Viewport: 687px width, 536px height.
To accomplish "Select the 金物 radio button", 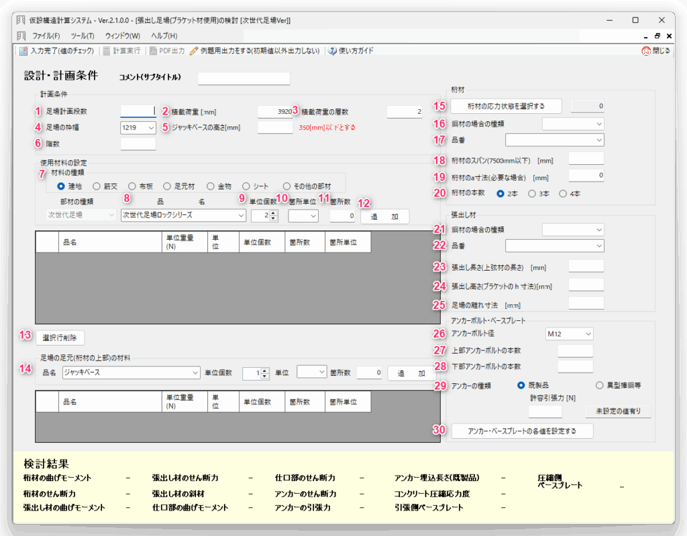I will click(x=211, y=186).
